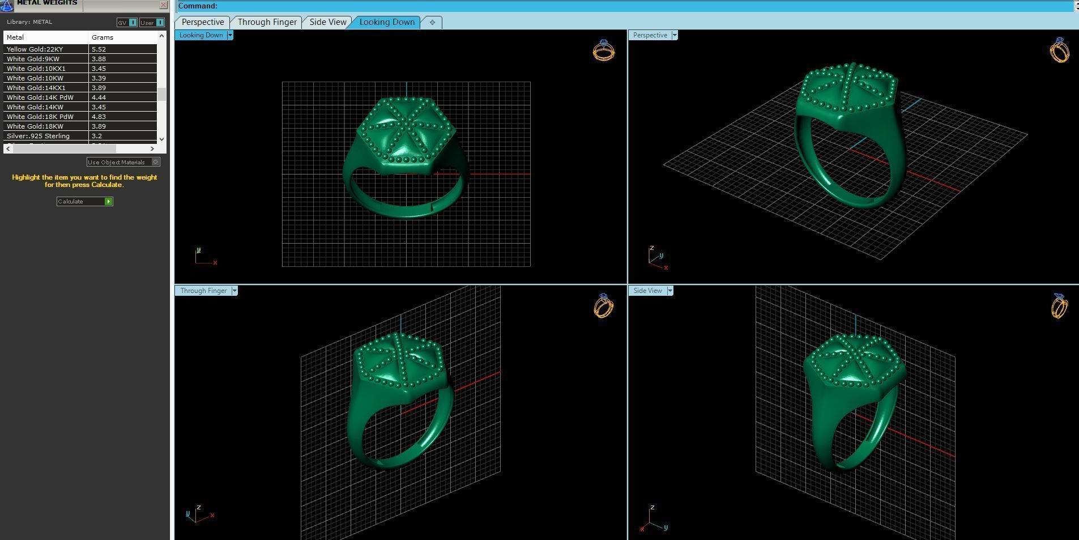Open the Looking Down viewport dropdown arrow
The height and width of the screenshot is (540, 1079).
coord(230,35)
